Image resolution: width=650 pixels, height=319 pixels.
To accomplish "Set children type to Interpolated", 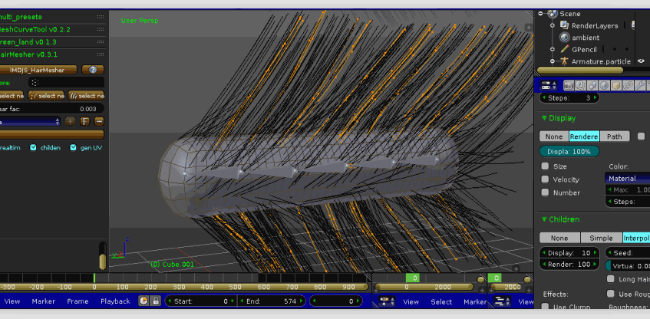I will [x=636, y=238].
